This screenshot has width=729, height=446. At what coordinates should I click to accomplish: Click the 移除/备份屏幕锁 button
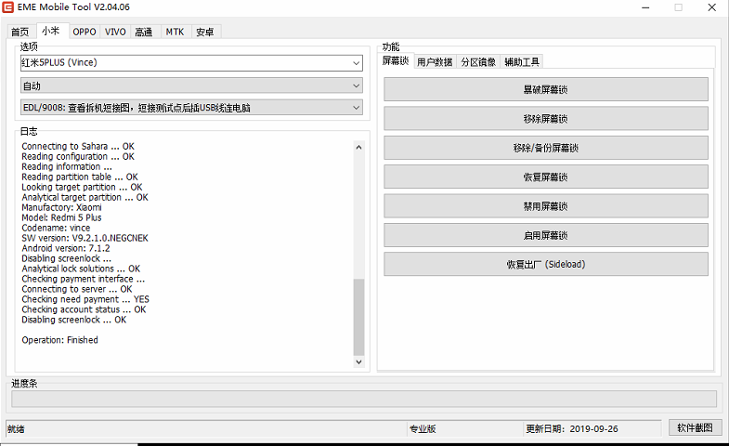546,148
